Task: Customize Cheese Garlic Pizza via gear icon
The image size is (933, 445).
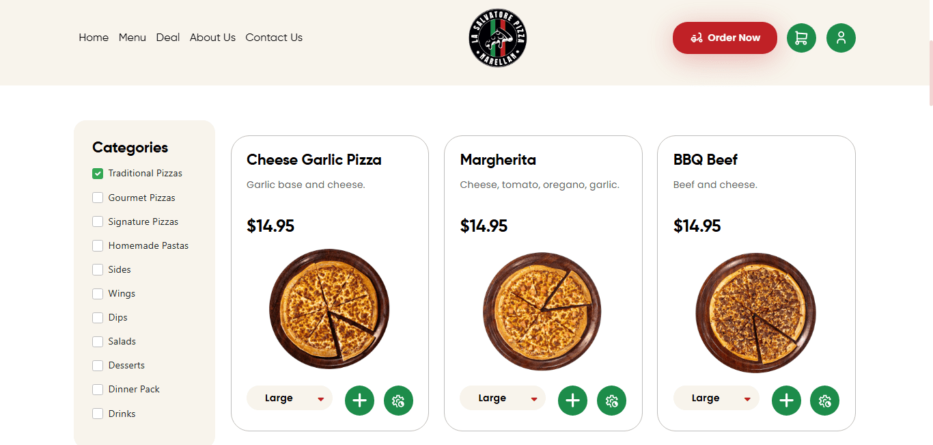Action: pyautogui.click(x=398, y=401)
